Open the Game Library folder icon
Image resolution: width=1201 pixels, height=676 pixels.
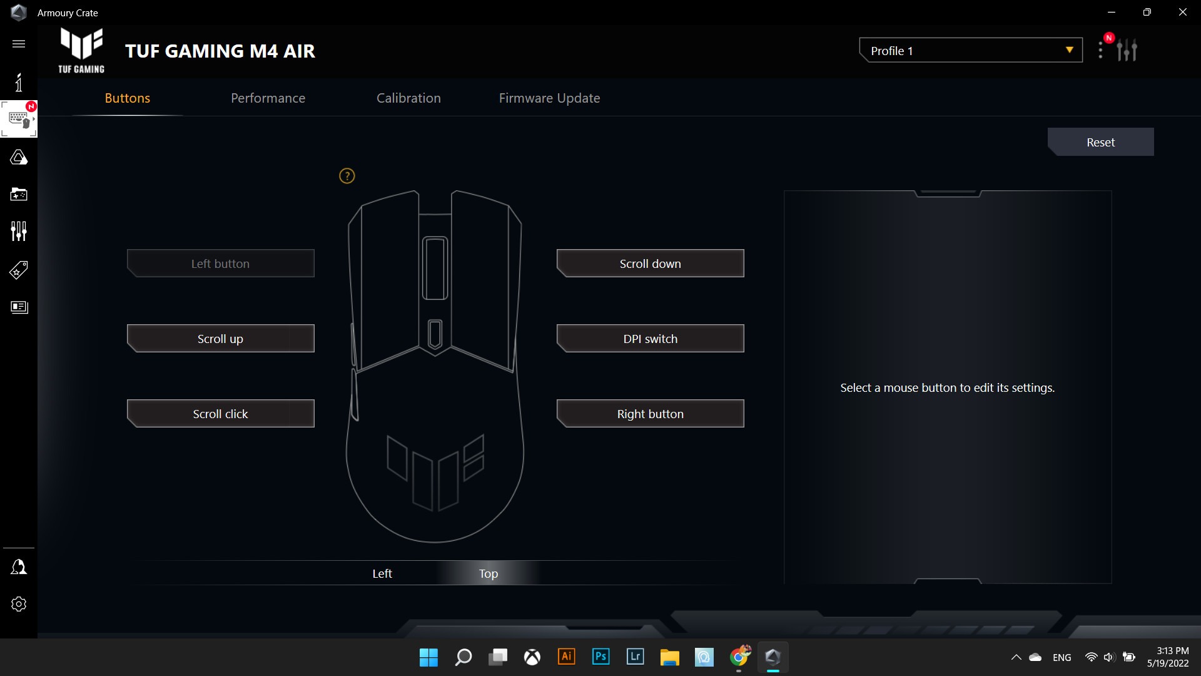[19, 195]
